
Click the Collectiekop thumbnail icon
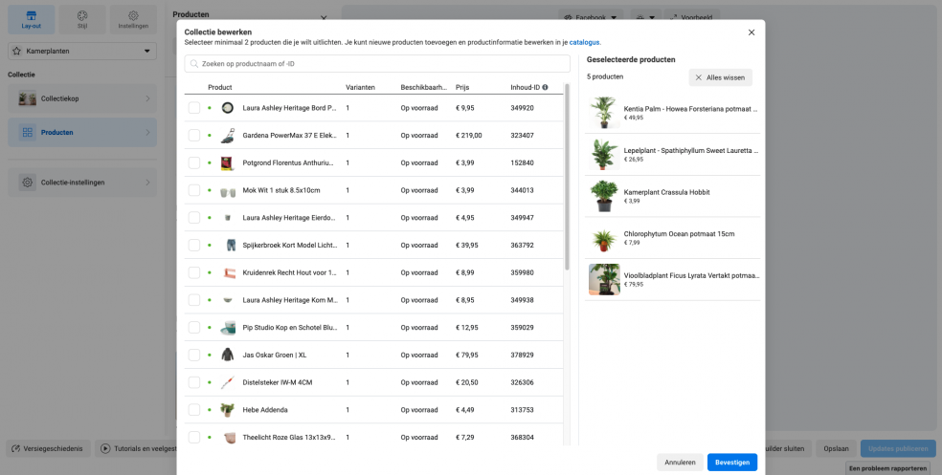click(27, 98)
